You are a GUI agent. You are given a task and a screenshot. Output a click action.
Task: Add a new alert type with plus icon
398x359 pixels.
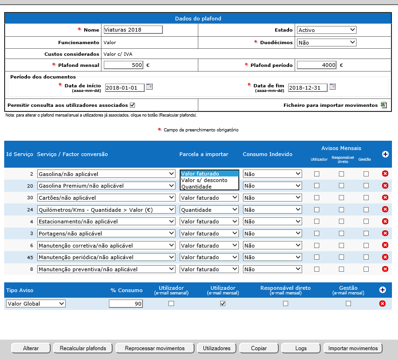click(x=383, y=290)
